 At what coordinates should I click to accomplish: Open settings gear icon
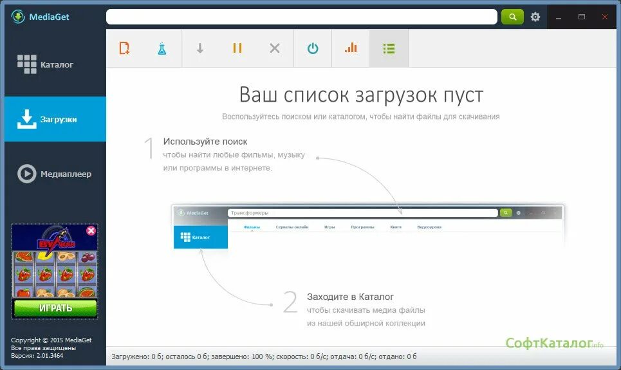coord(535,17)
